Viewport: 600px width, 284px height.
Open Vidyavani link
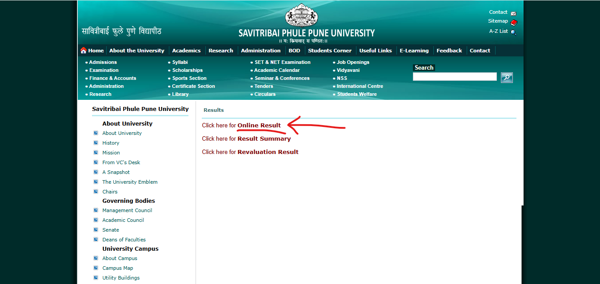348,70
